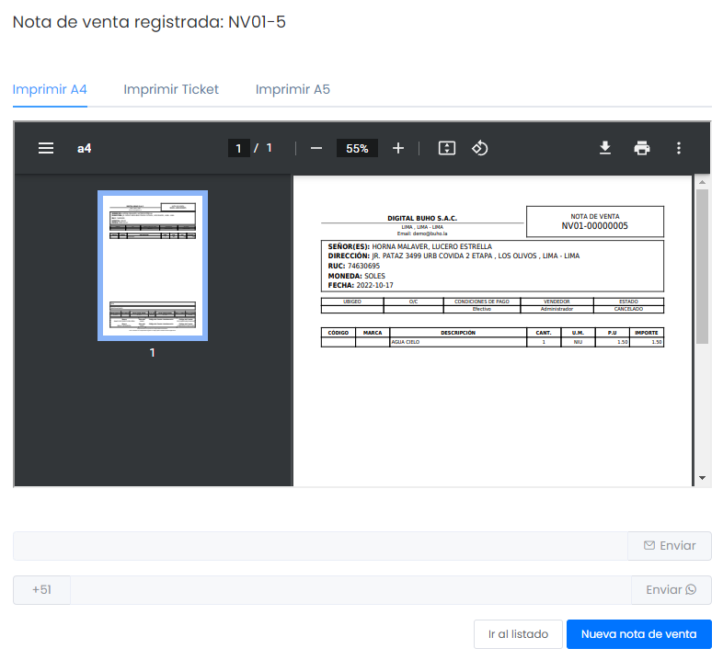Image resolution: width=723 pixels, height=660 pixels.
Task: Send the note by email with Enviar
Action: coord(670,546)
